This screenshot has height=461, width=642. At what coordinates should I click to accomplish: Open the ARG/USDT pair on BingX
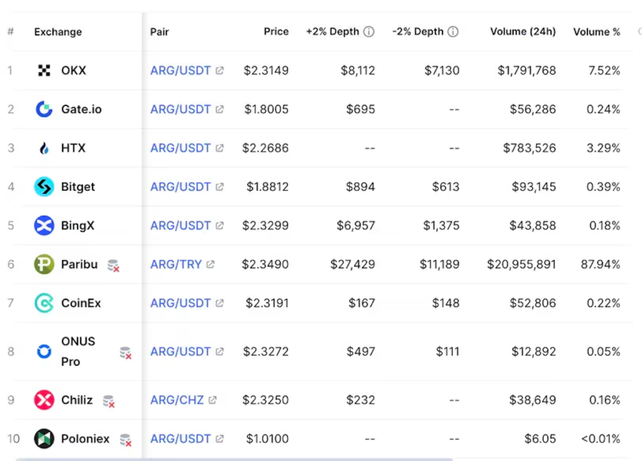pyautogui.click(x=181, y=225)
